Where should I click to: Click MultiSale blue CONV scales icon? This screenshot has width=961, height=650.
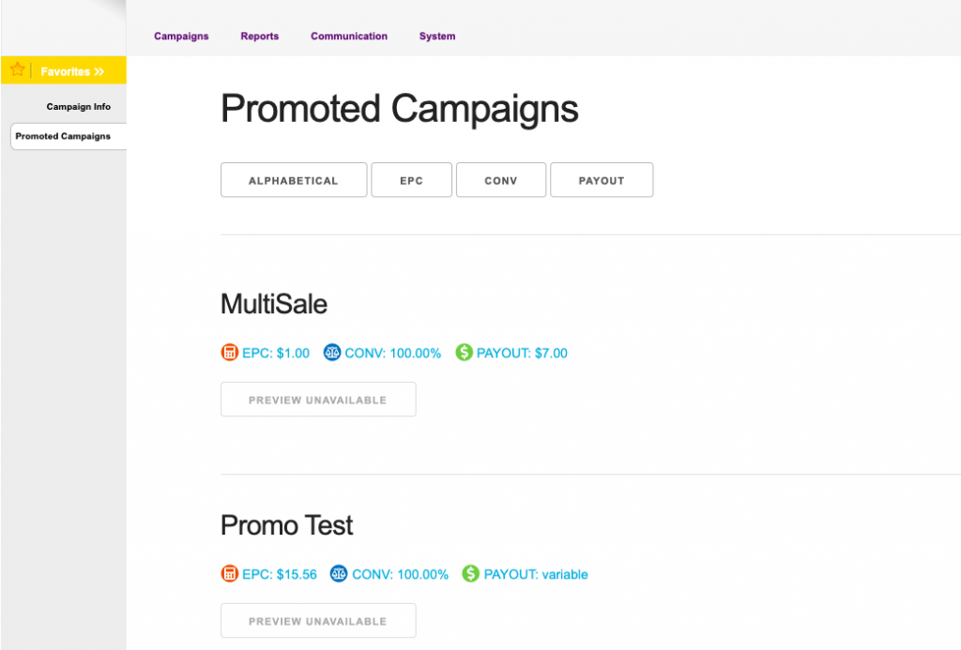pos(332,353)
